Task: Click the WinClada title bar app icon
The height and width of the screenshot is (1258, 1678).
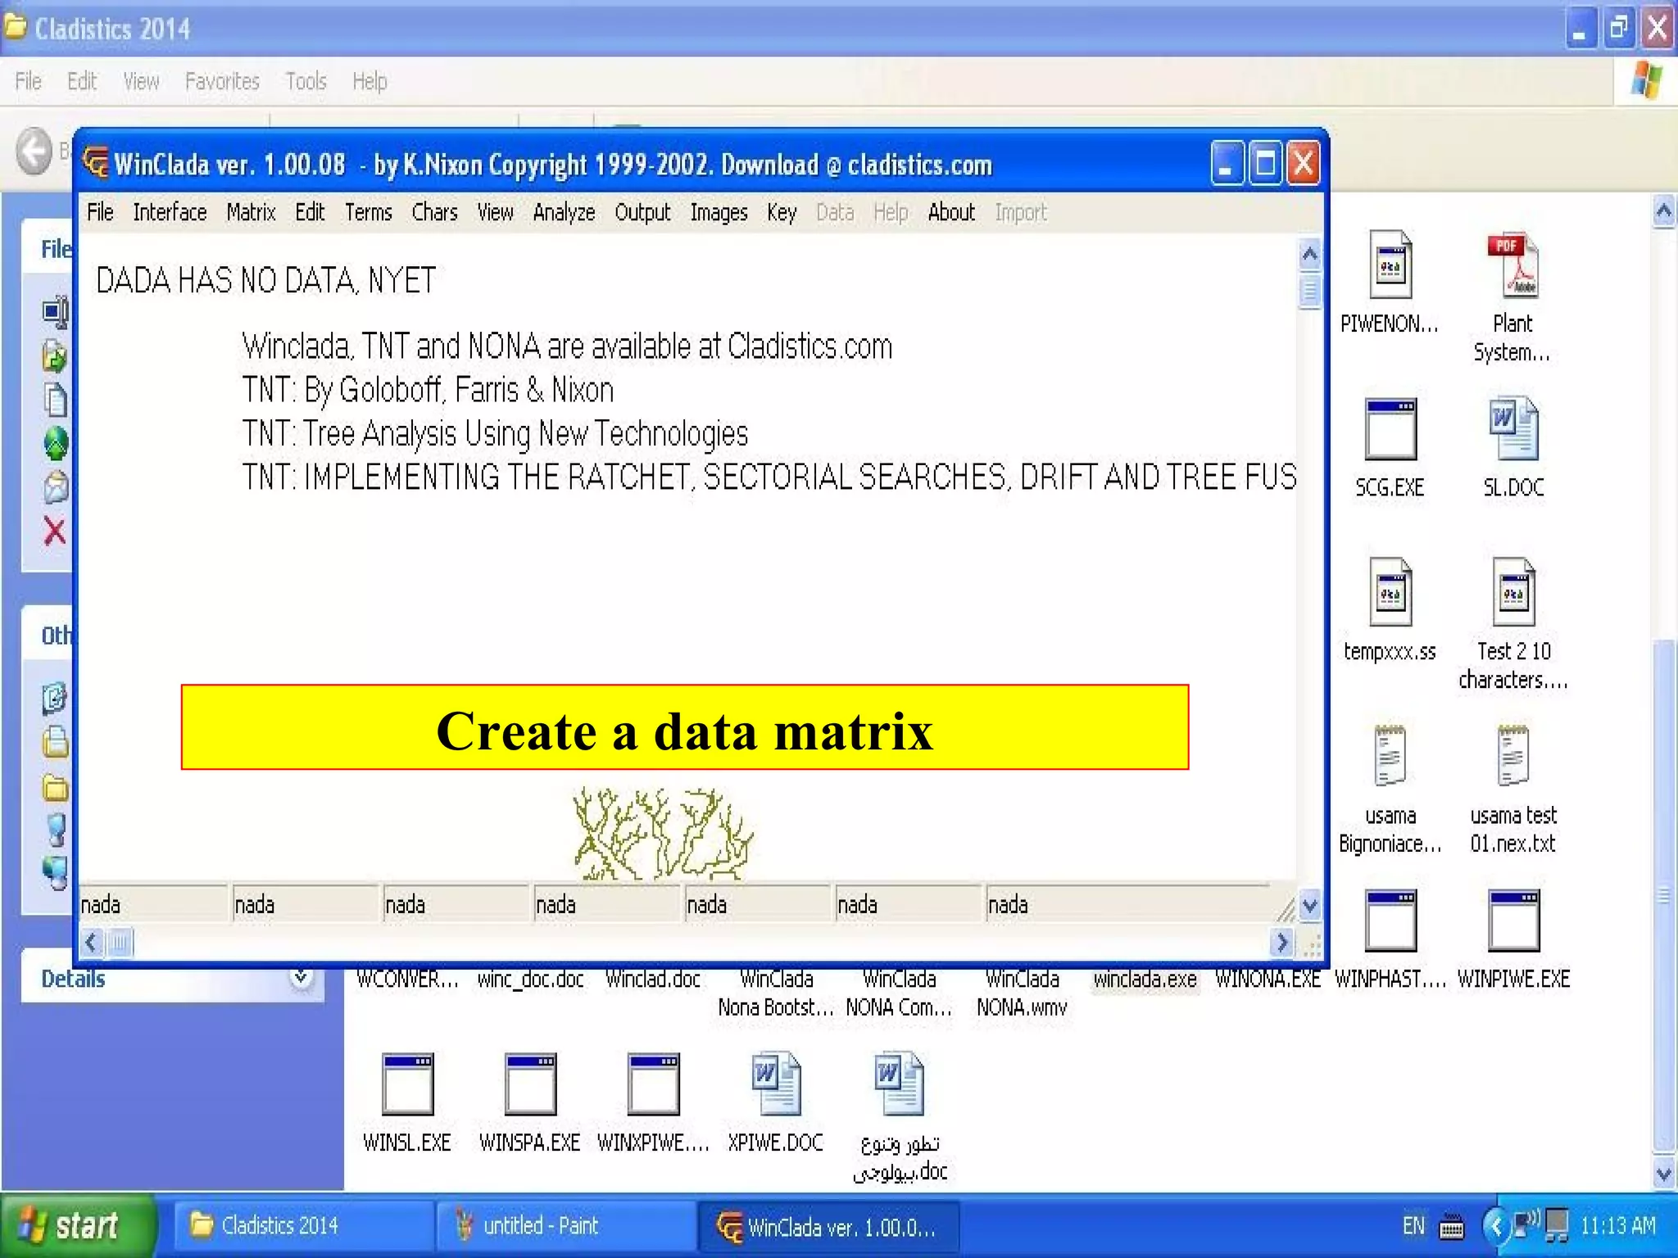Action: [x=96, y=163]
